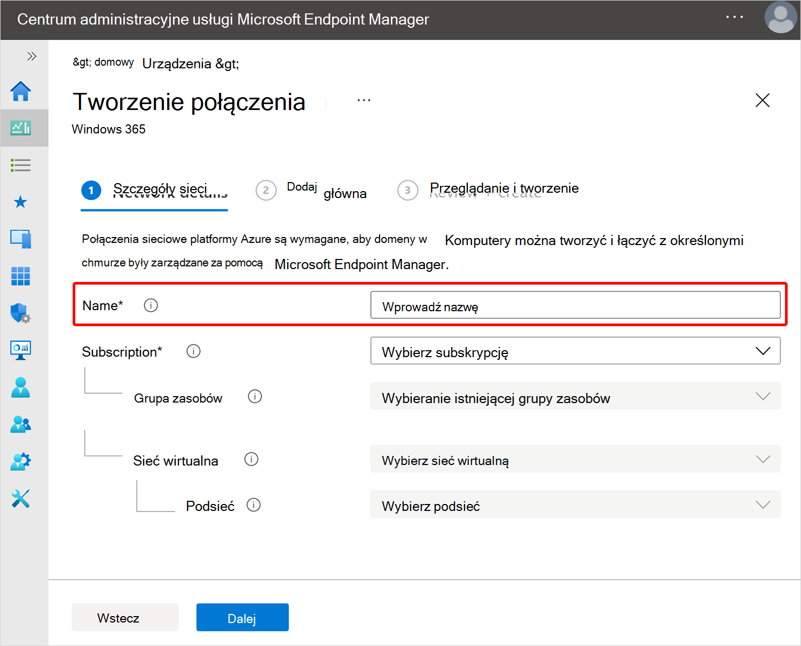This screenshot has width=801, height=646.
Task: Open the Dashboard chart icon in the sidebar
Action: [21, 128]
